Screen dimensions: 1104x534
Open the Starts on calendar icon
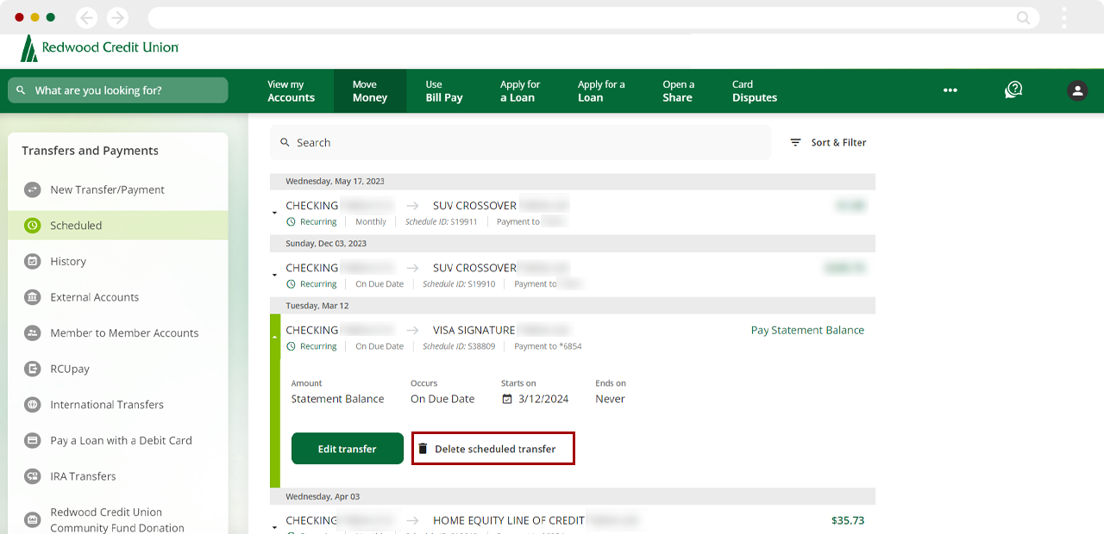coord(507,399)
